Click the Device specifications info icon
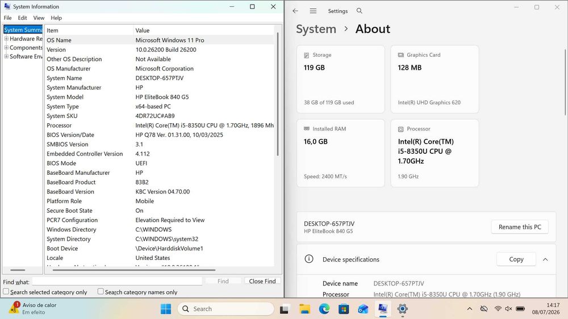The height and width of the screenshot is (319, 568). coord(308,259)
